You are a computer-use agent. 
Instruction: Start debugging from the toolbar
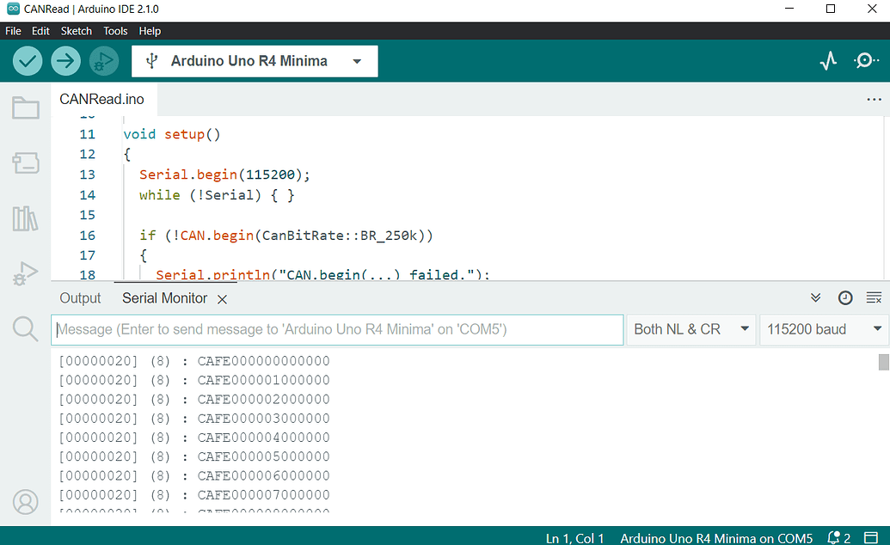pos(103,60)
